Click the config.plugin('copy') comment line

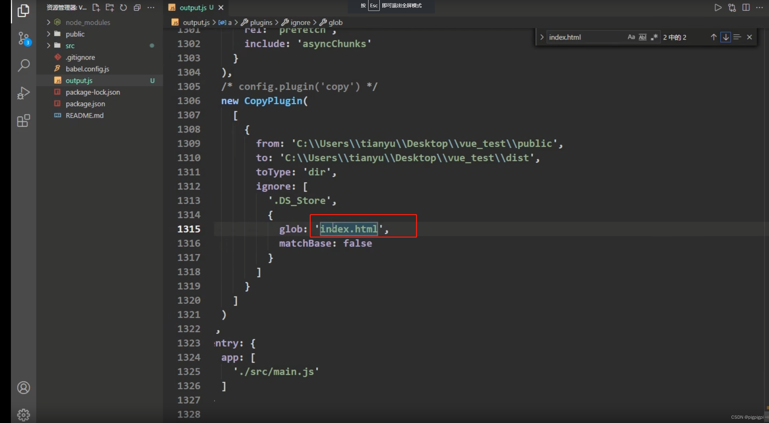click(299, 87)
